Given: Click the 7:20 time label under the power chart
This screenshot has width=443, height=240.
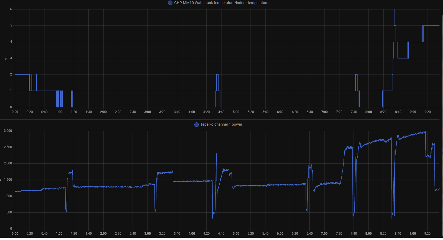Looking at the screenshot, I should click(x=339, y=233).
